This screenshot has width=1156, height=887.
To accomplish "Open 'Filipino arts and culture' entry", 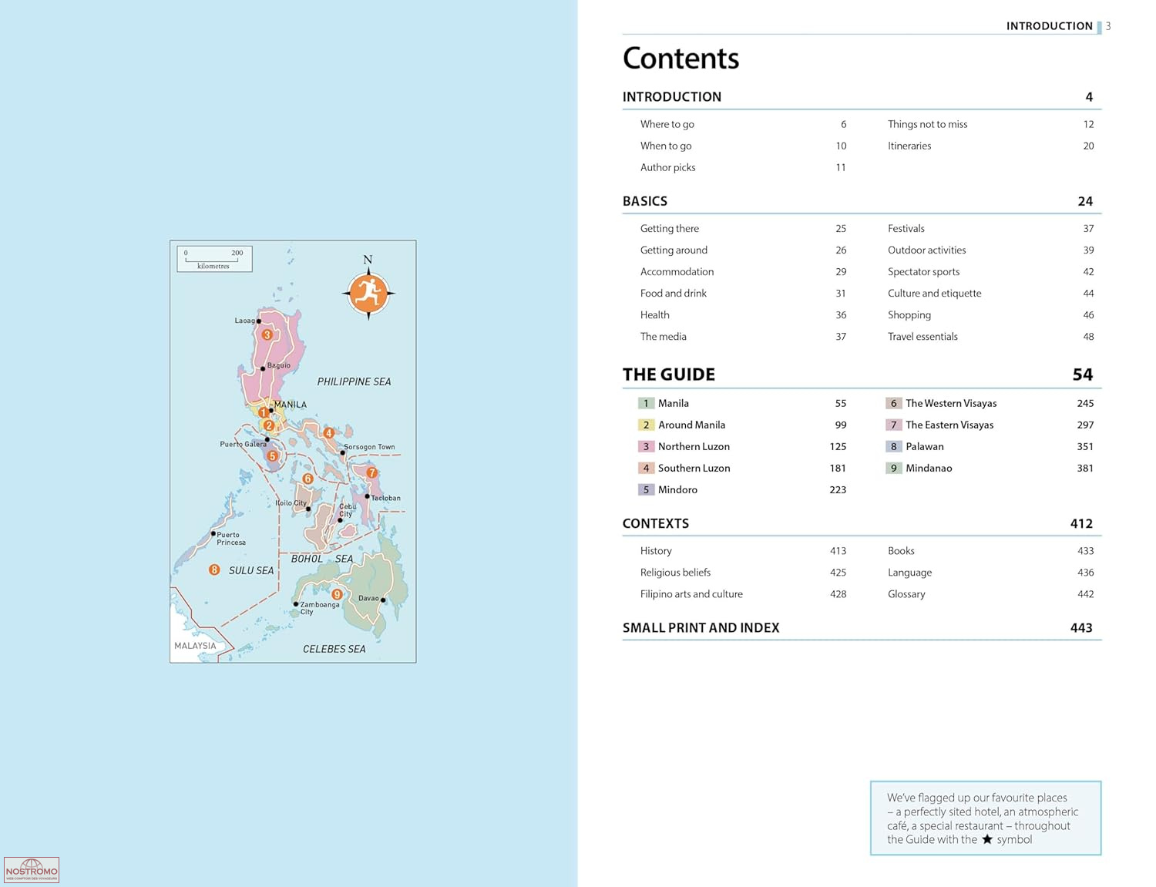I will (691, 594).
